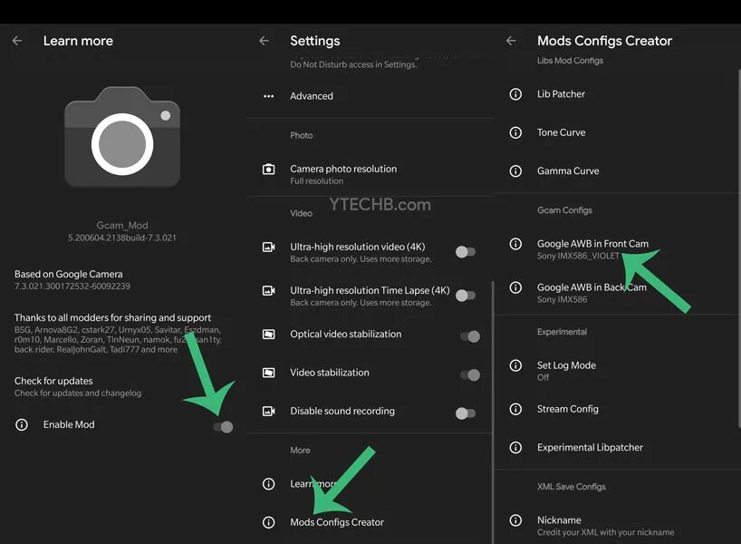The image size is (741, 544).
Task: Tap the info icon beside Nickname
Action: [515, 520]
